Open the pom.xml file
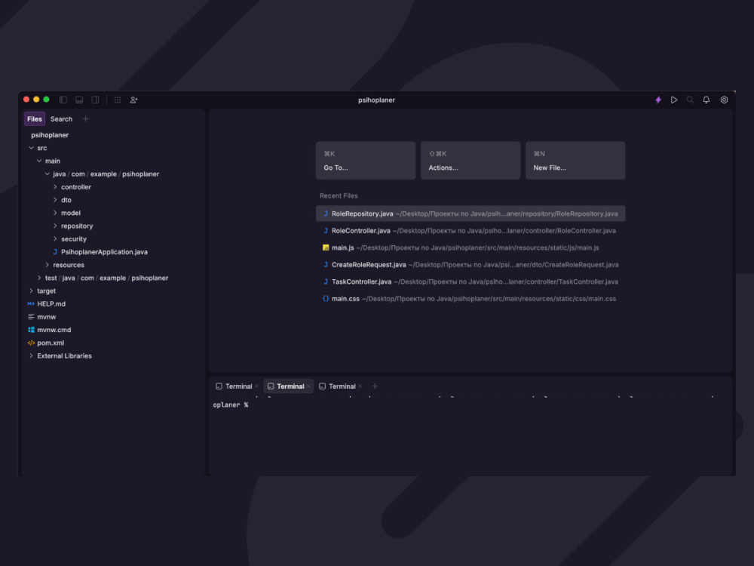Image resolution: width=754 pixels, height=566 pixels. click(x=51, y=343)
